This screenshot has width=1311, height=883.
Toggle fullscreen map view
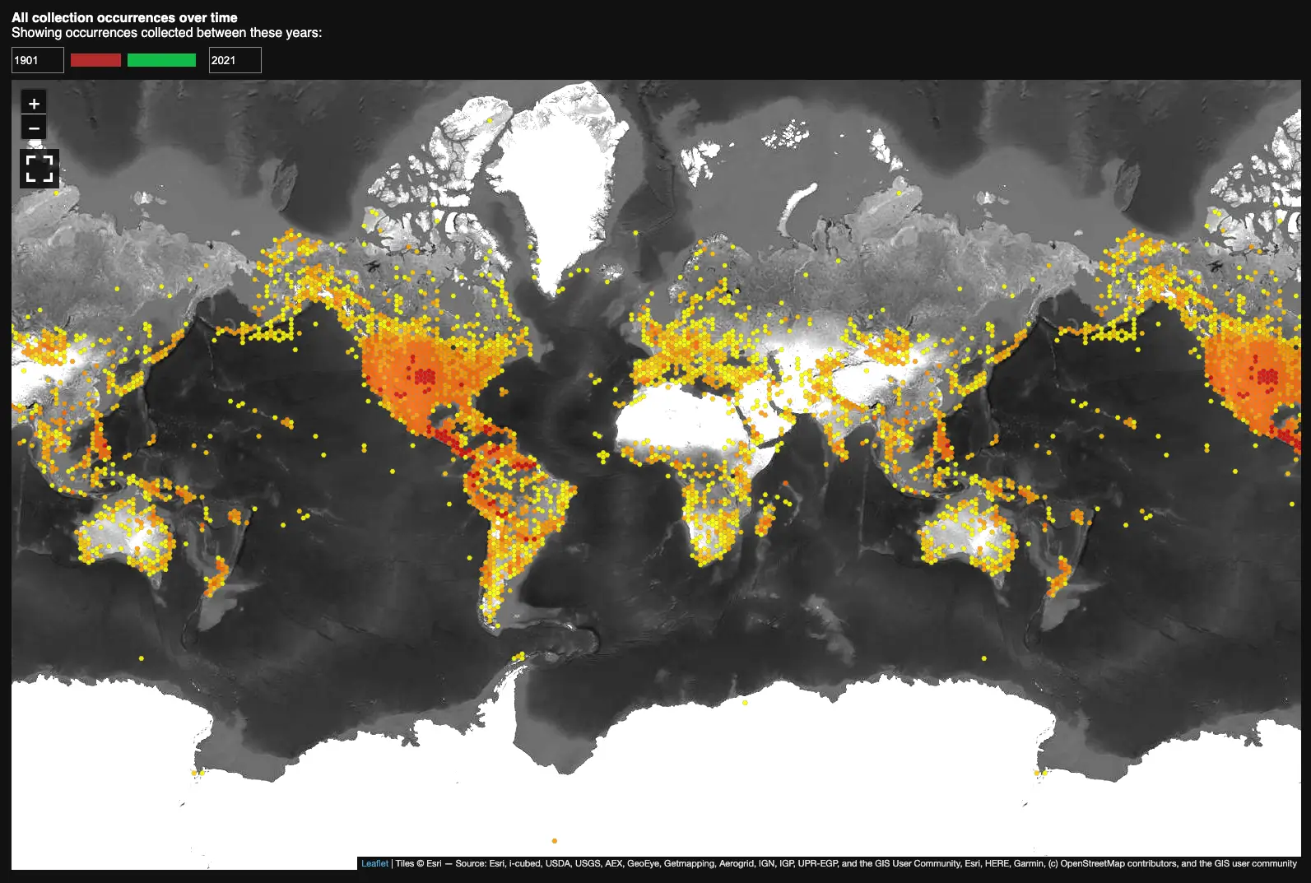(40, 169)
